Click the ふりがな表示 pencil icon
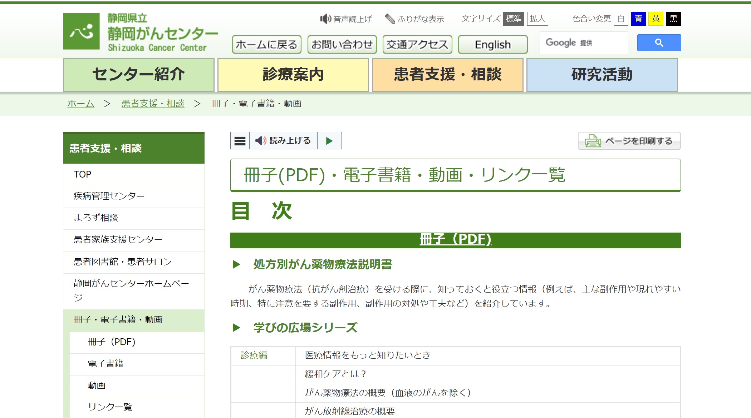The width and height of the screenshot is (751, 418). 390,19
